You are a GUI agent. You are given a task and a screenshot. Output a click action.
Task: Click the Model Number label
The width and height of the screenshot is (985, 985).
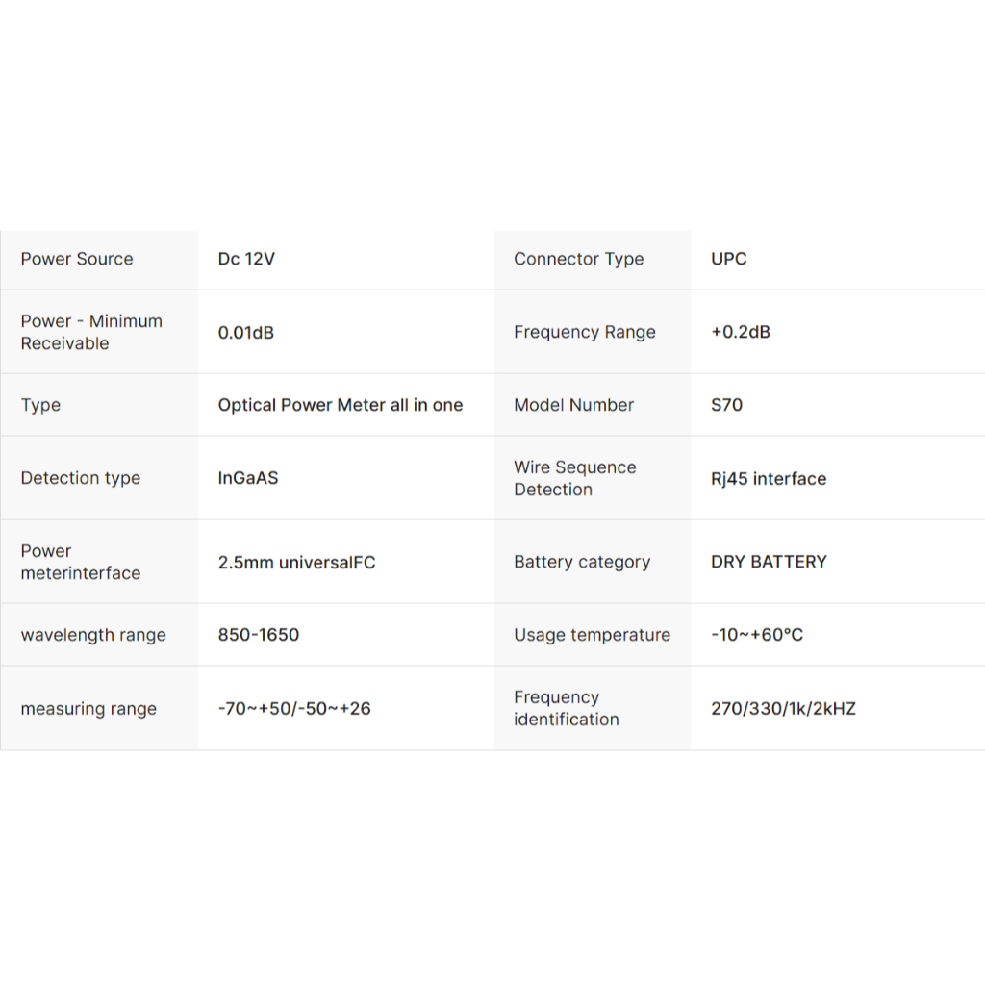[573, 405]
